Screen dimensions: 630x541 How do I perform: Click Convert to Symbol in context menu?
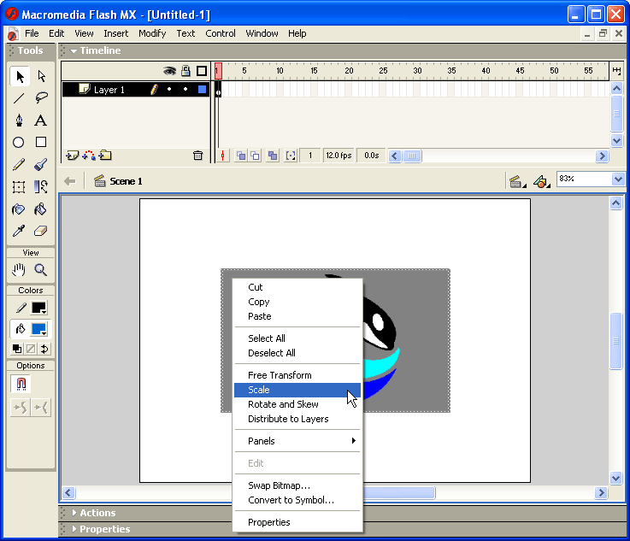291,500
